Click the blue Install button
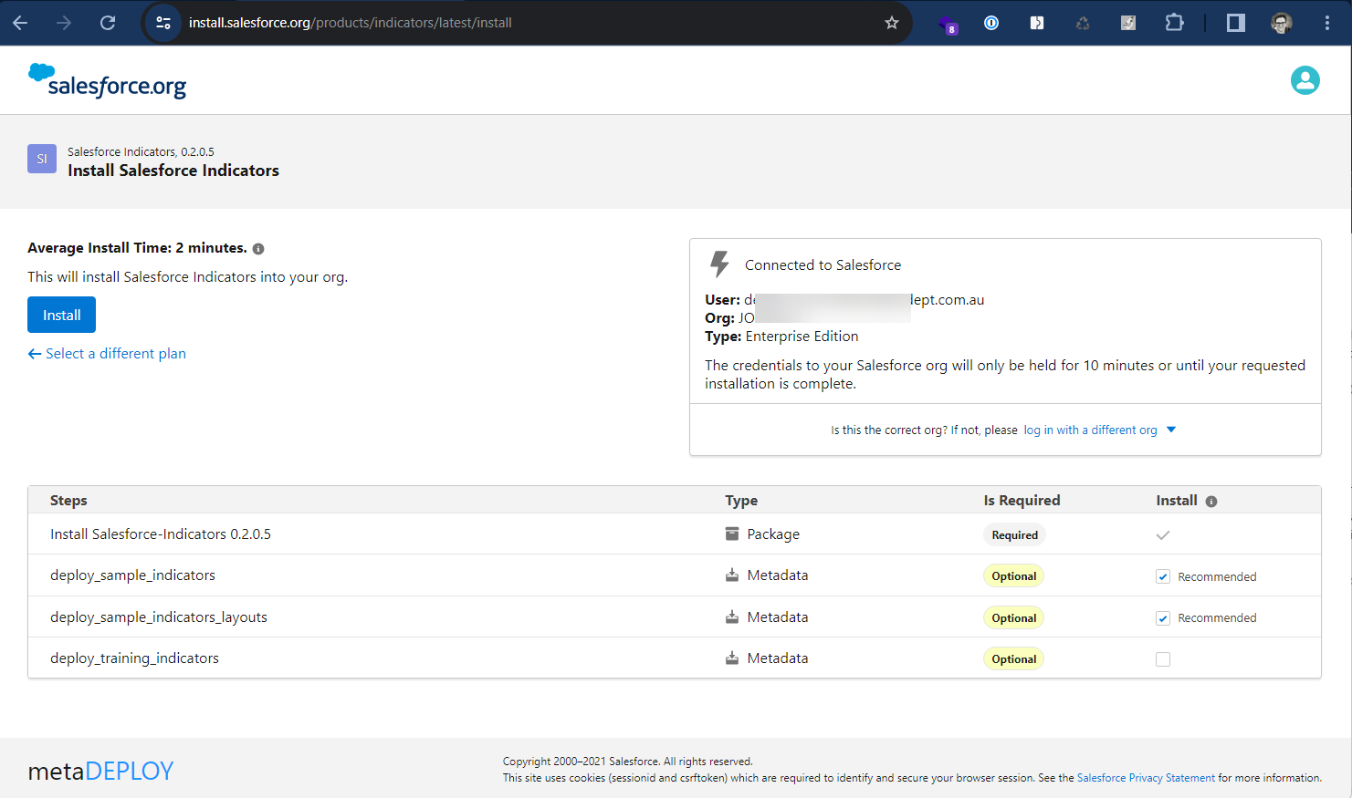 tap(61, 315)
